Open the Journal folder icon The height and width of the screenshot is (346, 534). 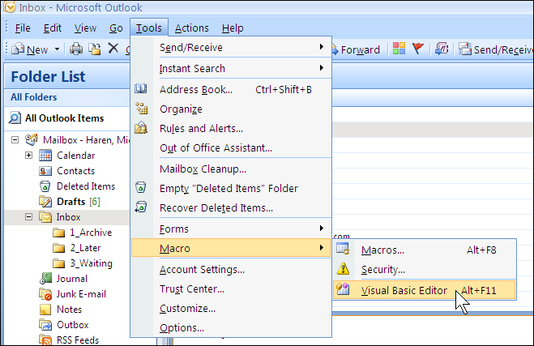point(45,279)
